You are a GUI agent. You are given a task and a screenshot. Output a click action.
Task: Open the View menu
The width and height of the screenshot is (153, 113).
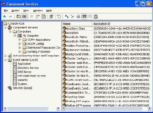pyautogui.click(x=26, y=10)
